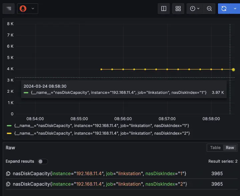Screen dimensions: 240x196
Task: Click the 8 K y-axis label
Action: click(10, 24)
